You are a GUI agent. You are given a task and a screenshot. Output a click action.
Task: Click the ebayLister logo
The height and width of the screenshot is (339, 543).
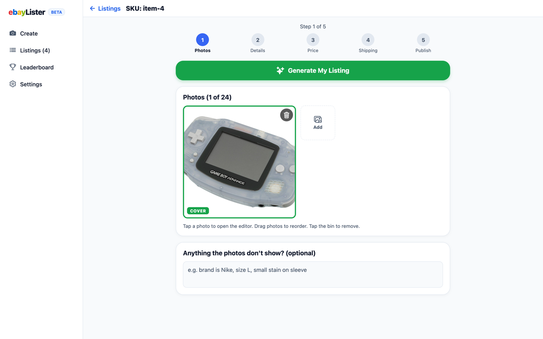point(27,12)
